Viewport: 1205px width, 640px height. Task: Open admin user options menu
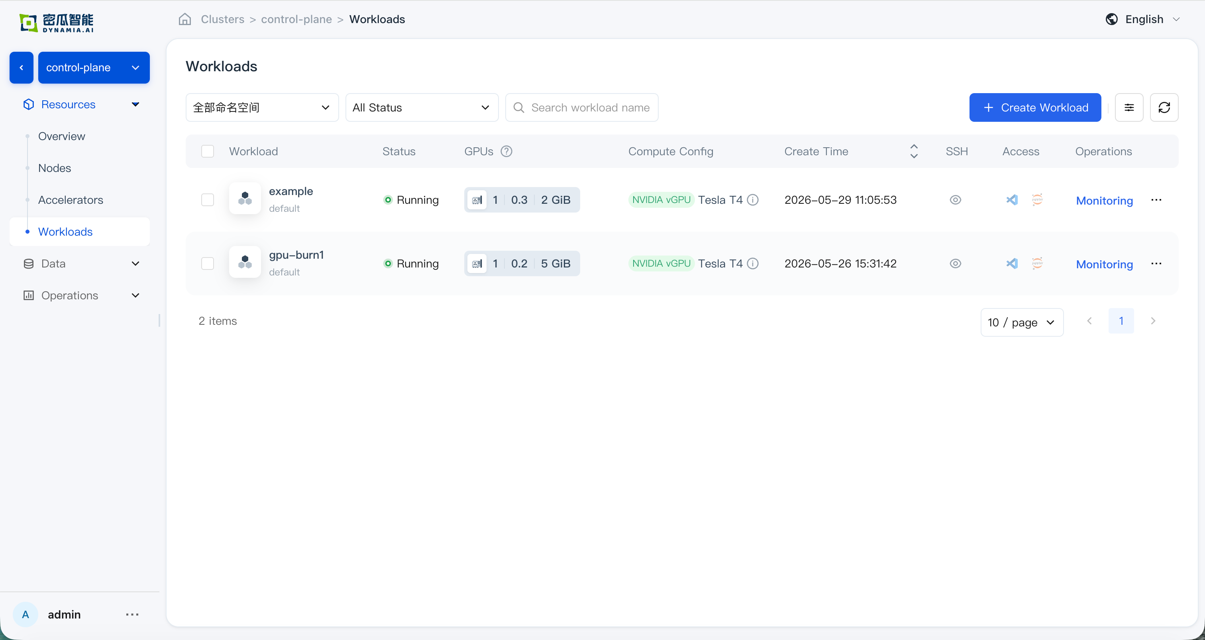pyautogui.click(x=132, y=614)
